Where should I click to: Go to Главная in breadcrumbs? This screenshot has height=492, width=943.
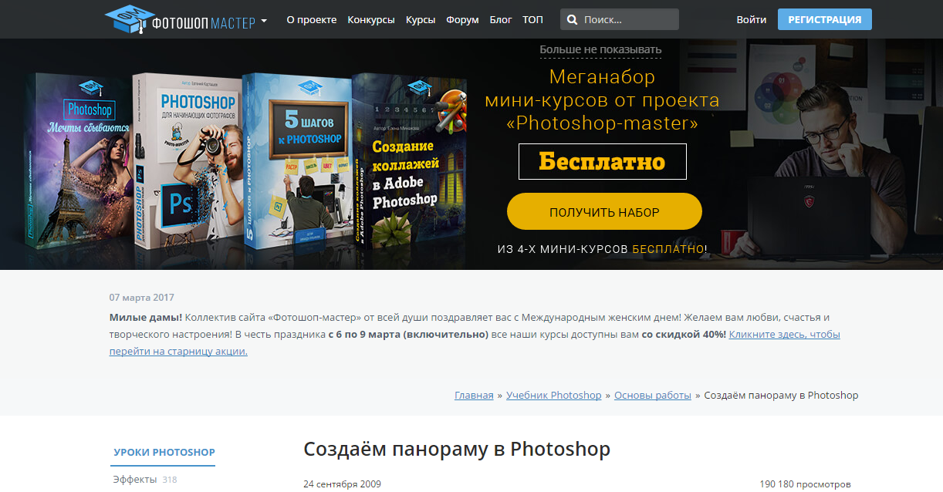pyautogui.click(x=474, y=395)
